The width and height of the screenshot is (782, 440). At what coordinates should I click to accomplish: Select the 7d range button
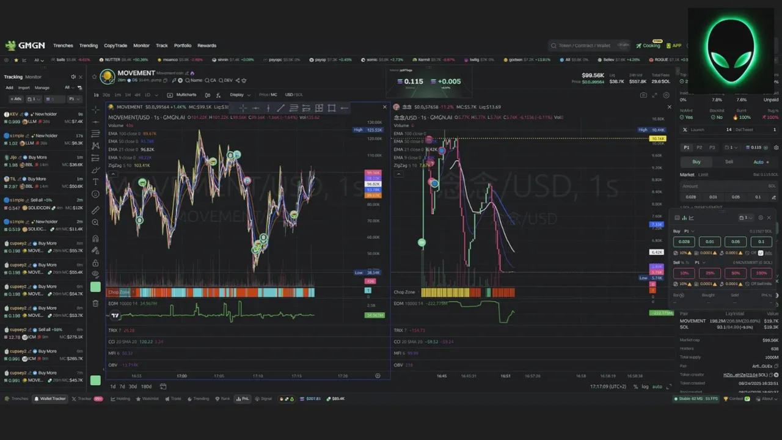122,386
